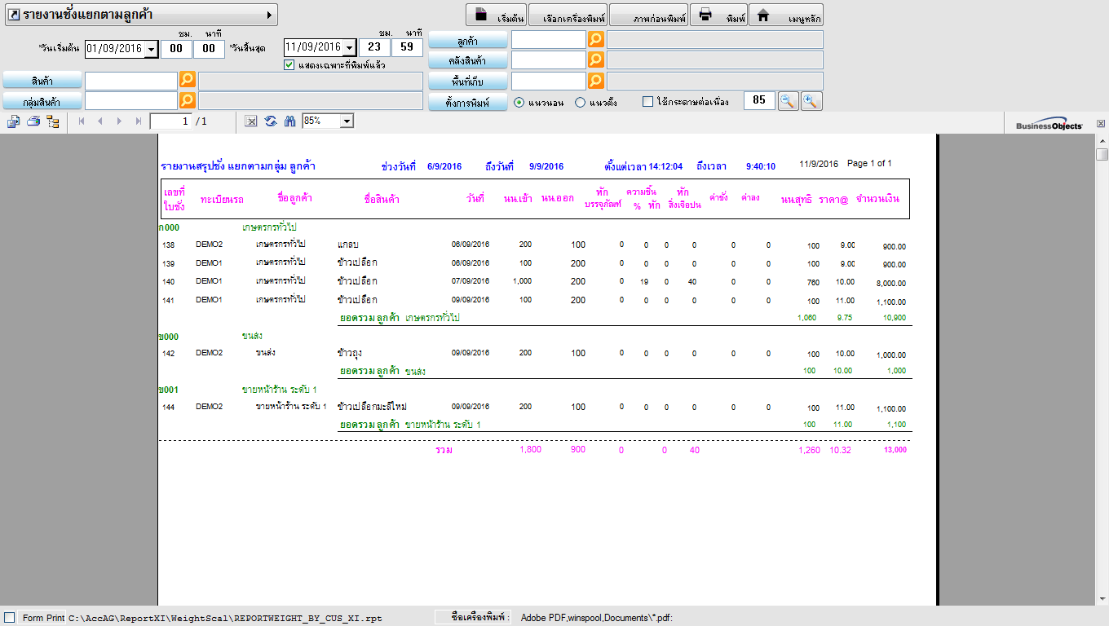Image resolution: width=1109 pixels, height=626 pixels.
Task: Go to เมนูหลัก main menu
Action: coord(786,15)
